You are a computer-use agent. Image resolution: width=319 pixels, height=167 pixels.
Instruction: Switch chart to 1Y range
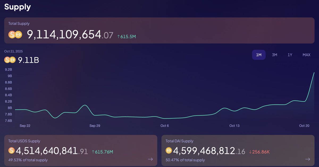pyautogui.click(x=290, y=55)
